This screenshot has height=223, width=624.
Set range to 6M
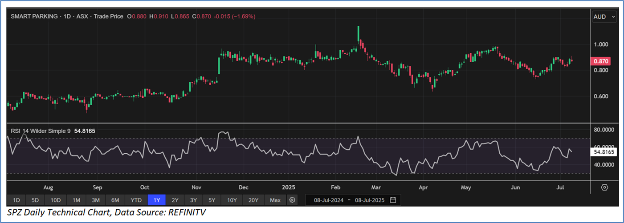click(114, 200)
